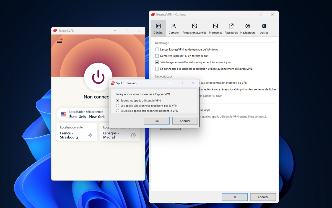Confirm Split Tunneling with OK
Image resolution: width=332 pixels, height=208 pixels.
[x=157, y=121]
